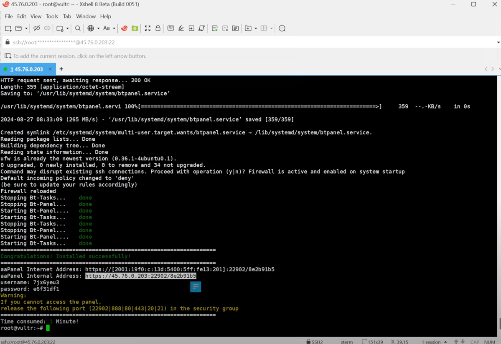Expand the Open session folder dropdown
The image size is (501, 344).
tap(26, 29)
